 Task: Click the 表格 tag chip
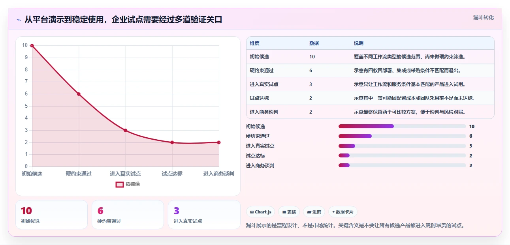(289, 212)
